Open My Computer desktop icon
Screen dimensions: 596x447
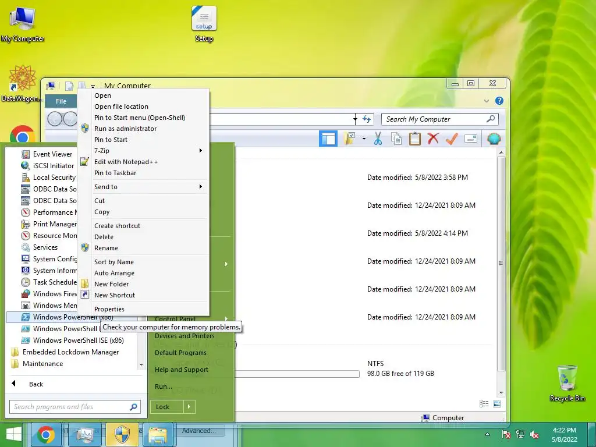coord(23,24)
